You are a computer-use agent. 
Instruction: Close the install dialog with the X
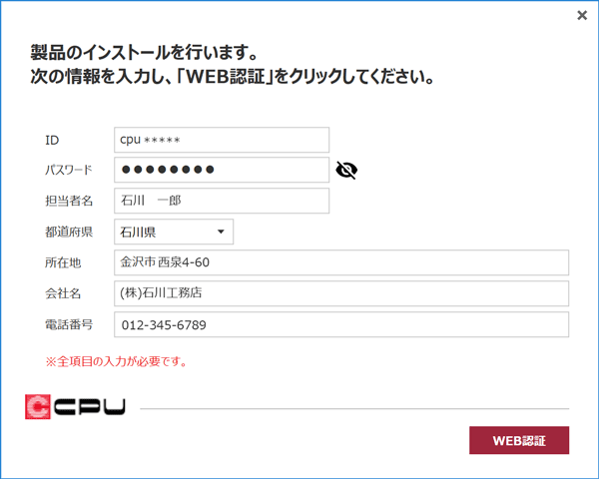pyautogui.click(x=582, y=15)
